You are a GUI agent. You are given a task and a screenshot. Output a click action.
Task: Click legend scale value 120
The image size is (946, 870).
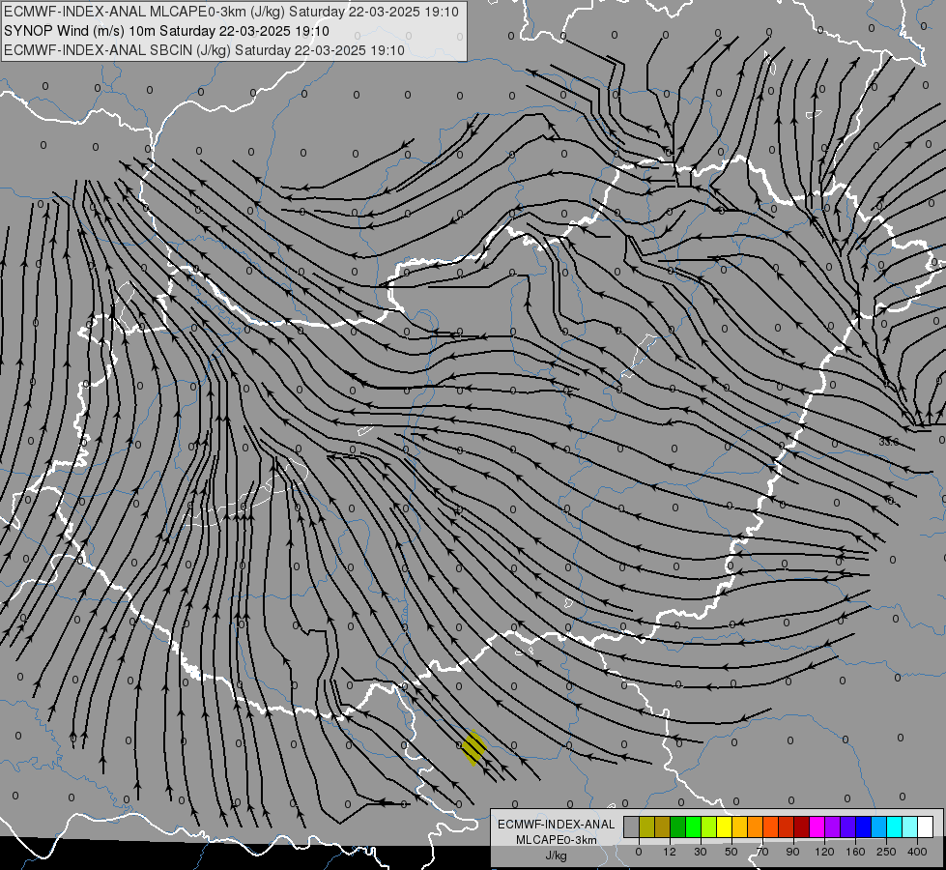tap(824, 852)
